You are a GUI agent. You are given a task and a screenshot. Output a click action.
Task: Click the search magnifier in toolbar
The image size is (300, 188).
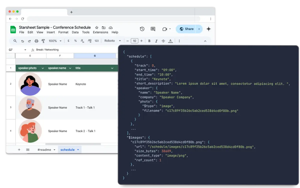tap(15, 41)
